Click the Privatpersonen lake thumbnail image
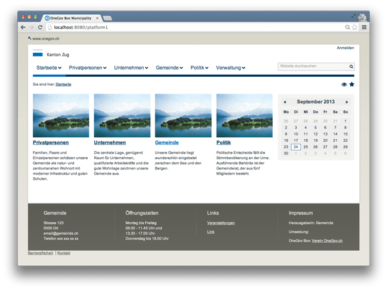 coord(61,115)
